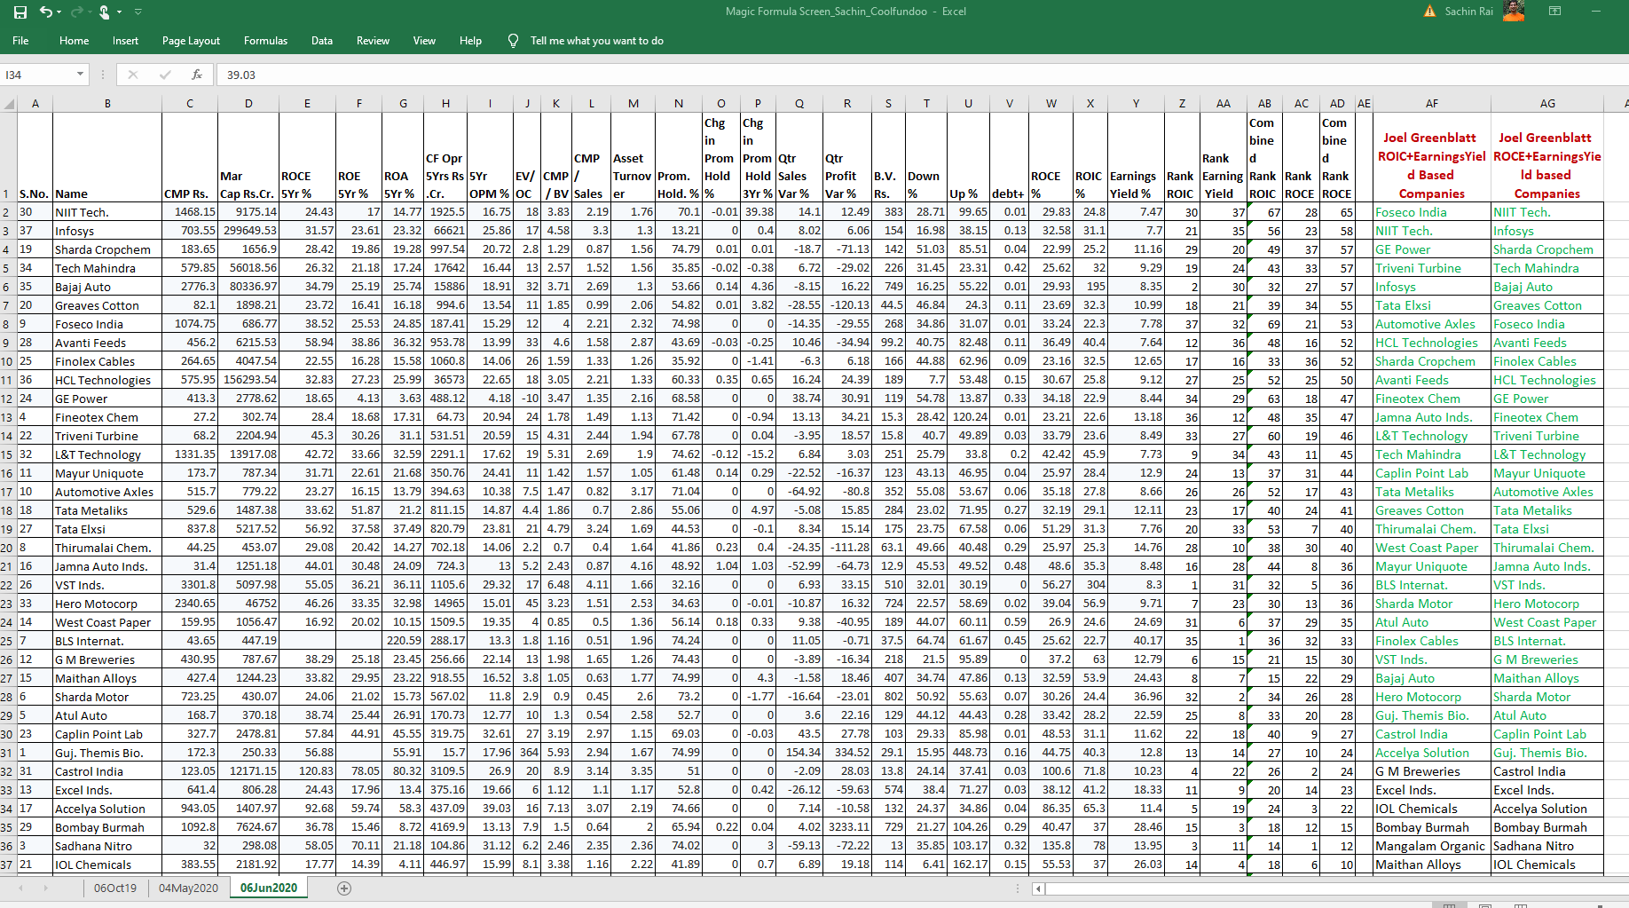The image size is (1629, 908).
Task: Open the Touch/Mouse Mode dropdown arrow
Action: (120, 12)
